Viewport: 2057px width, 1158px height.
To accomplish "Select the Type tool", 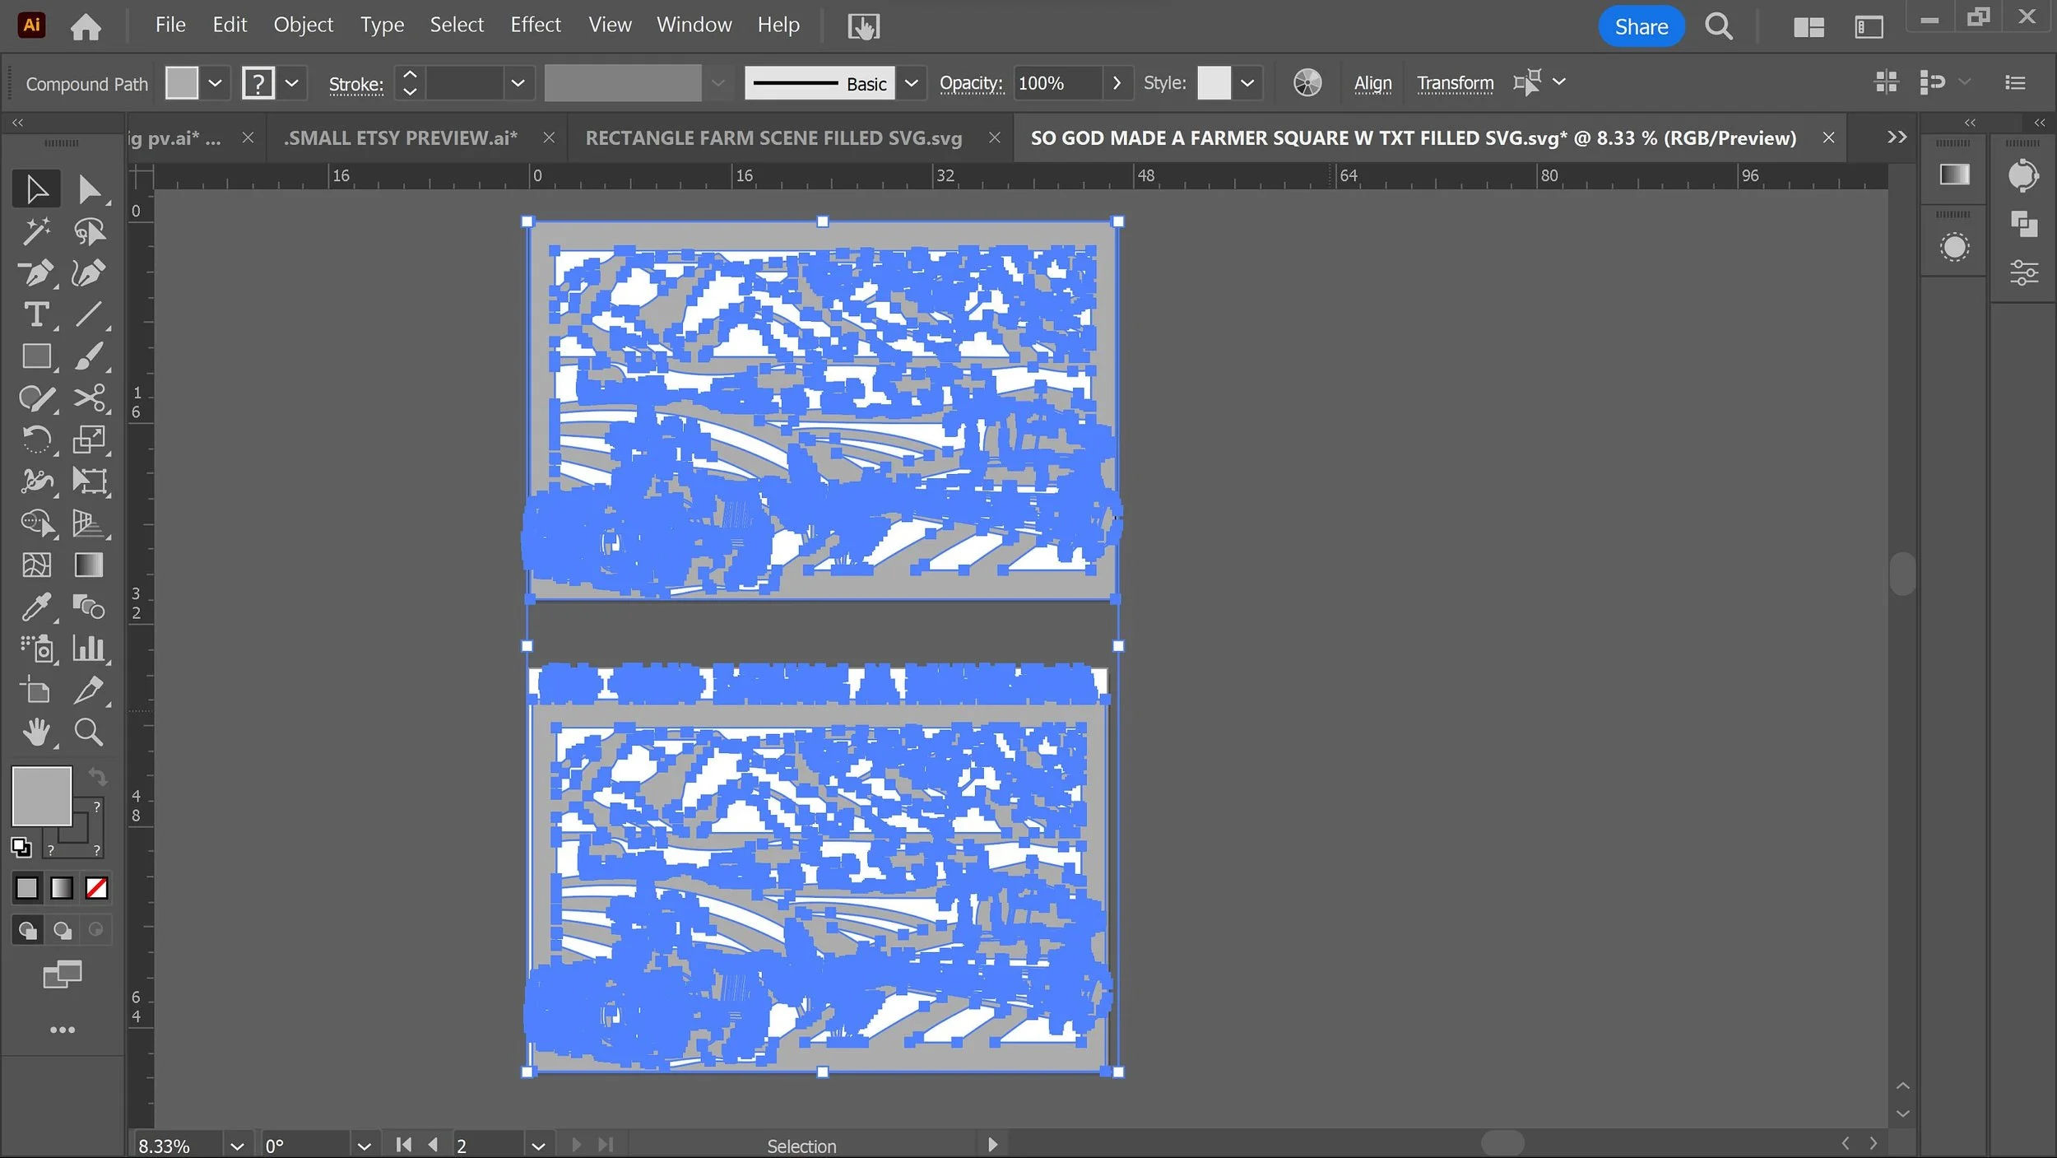I will (x=36, y=314).
